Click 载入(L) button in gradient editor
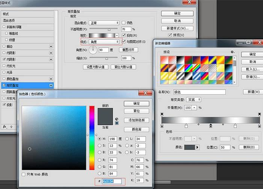This screenshot has height=189, width=263. 252,69
